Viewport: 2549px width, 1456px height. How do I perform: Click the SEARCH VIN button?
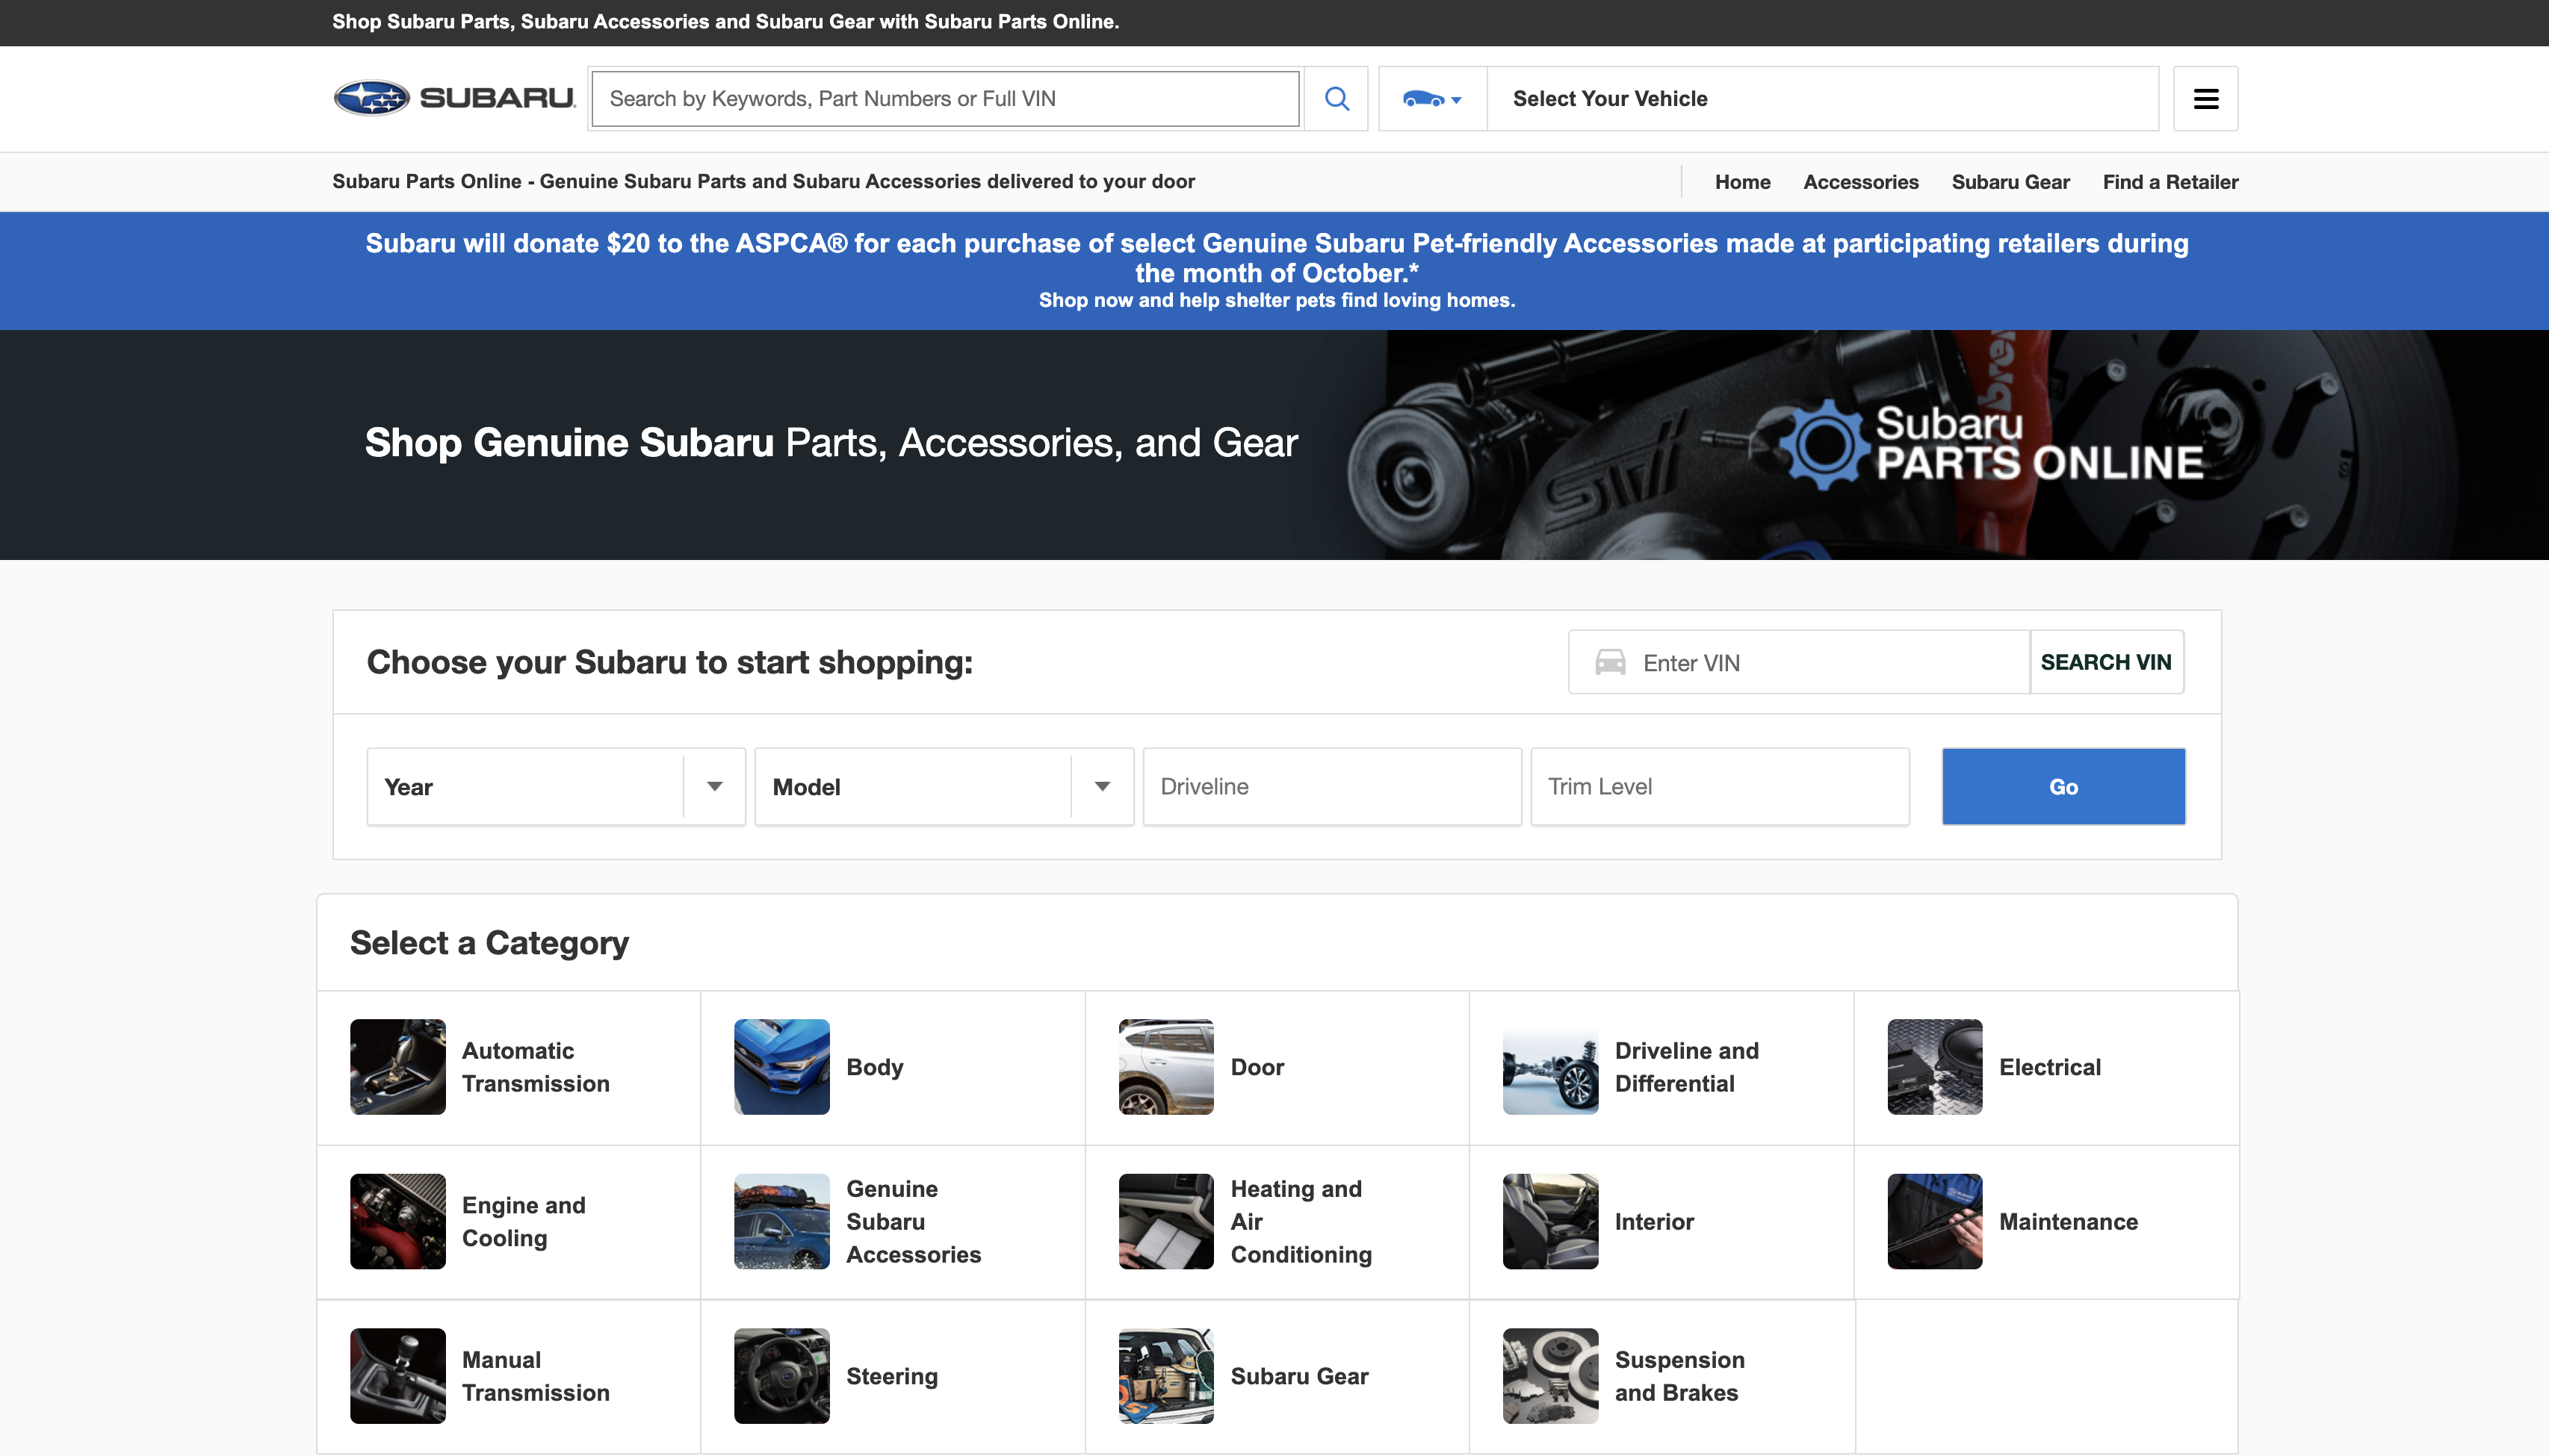coord(2106,662)
